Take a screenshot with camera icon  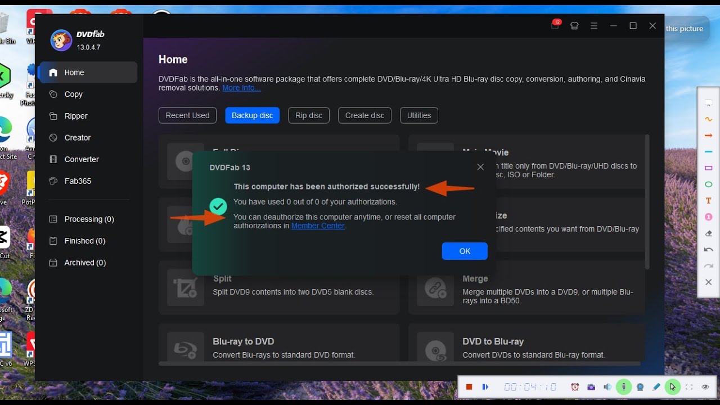(591, 387)
